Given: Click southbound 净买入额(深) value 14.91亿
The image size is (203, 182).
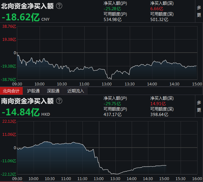Looking at the screenshot, I should point(158,104).
